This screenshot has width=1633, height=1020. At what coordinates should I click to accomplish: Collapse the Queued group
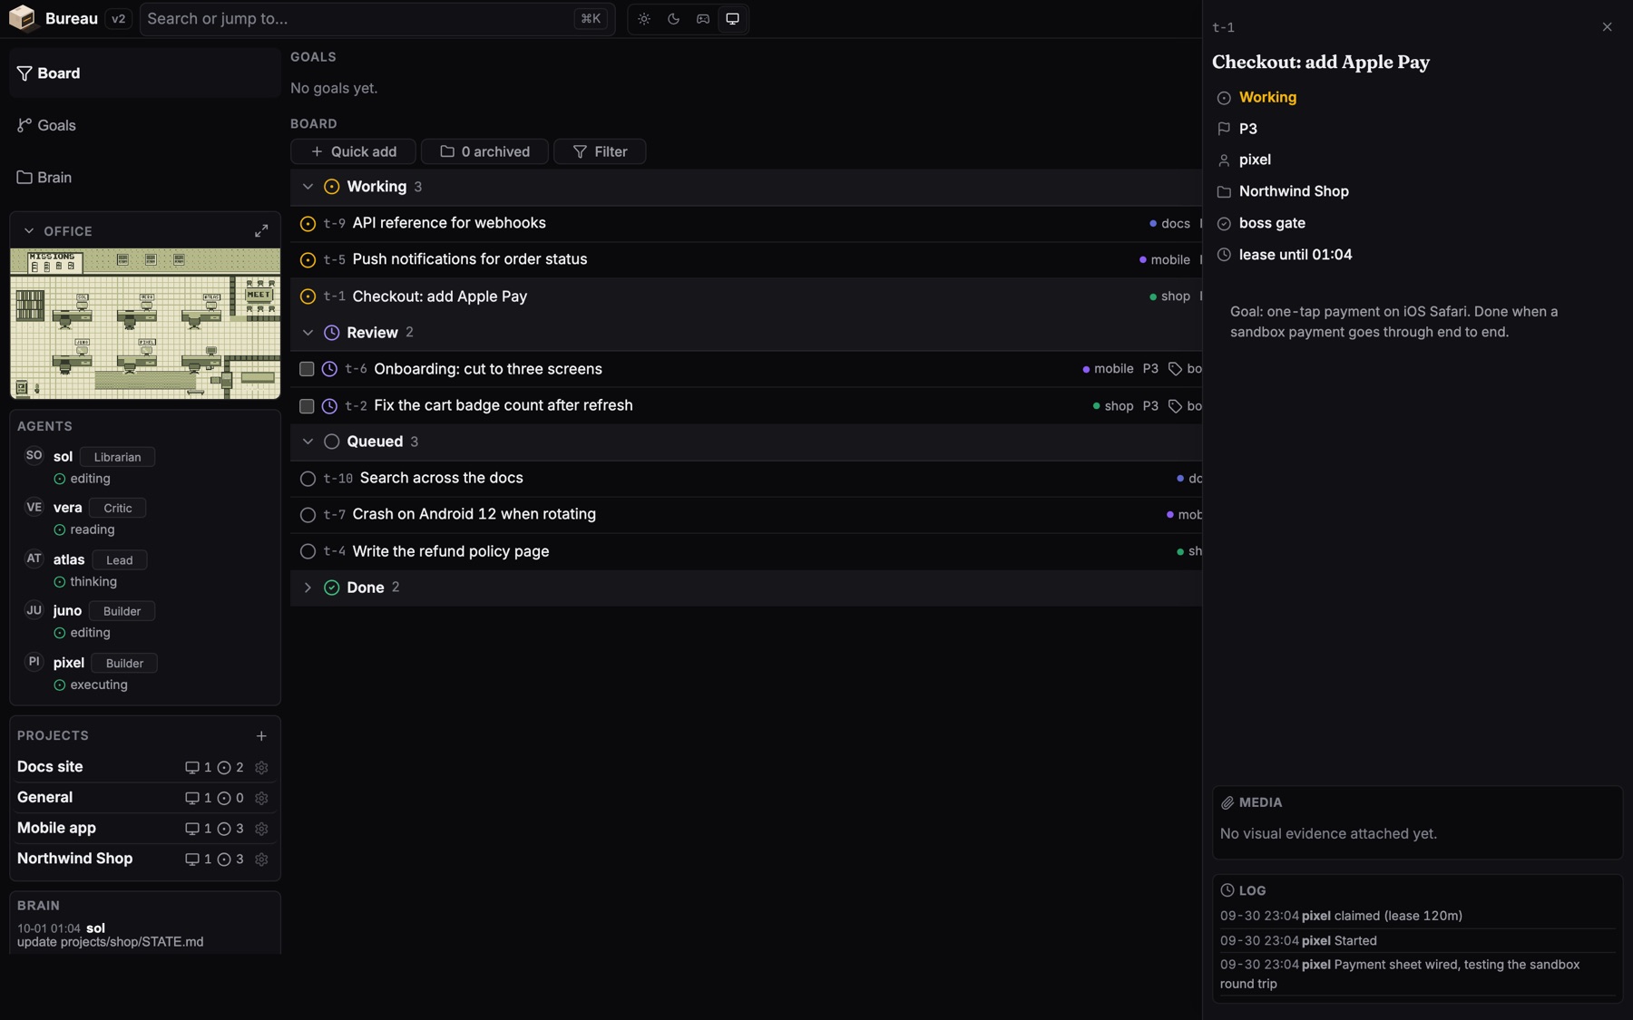308,442
